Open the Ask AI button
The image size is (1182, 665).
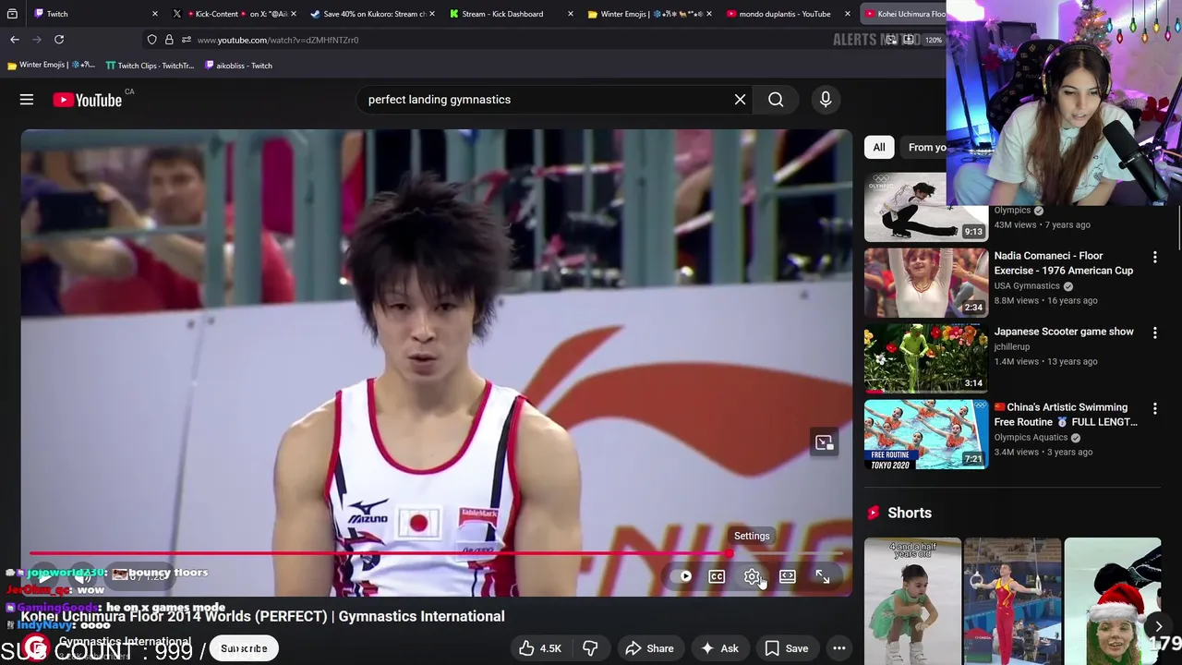click(x=719, y=648)
